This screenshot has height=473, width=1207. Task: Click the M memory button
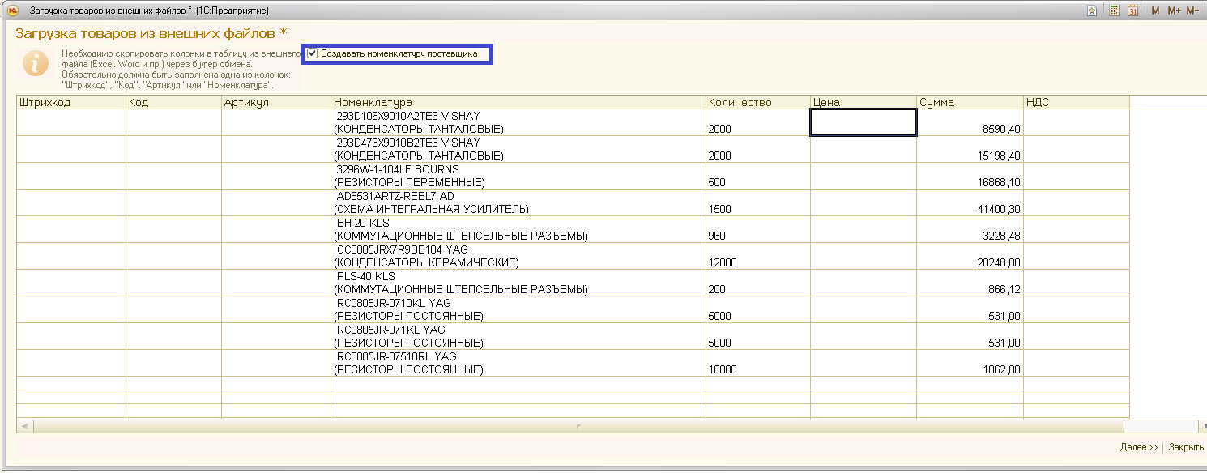[x=1155, y=11]
